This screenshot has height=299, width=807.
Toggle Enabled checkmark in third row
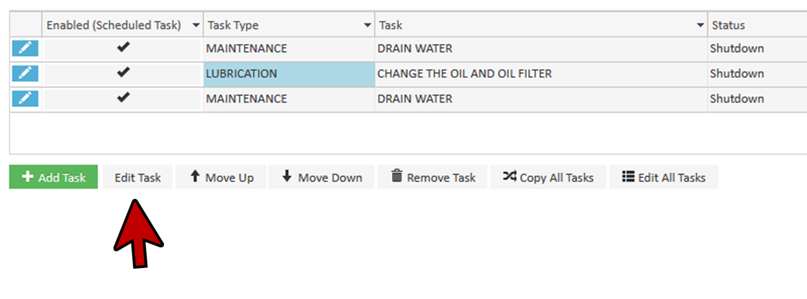click(123, 98)
